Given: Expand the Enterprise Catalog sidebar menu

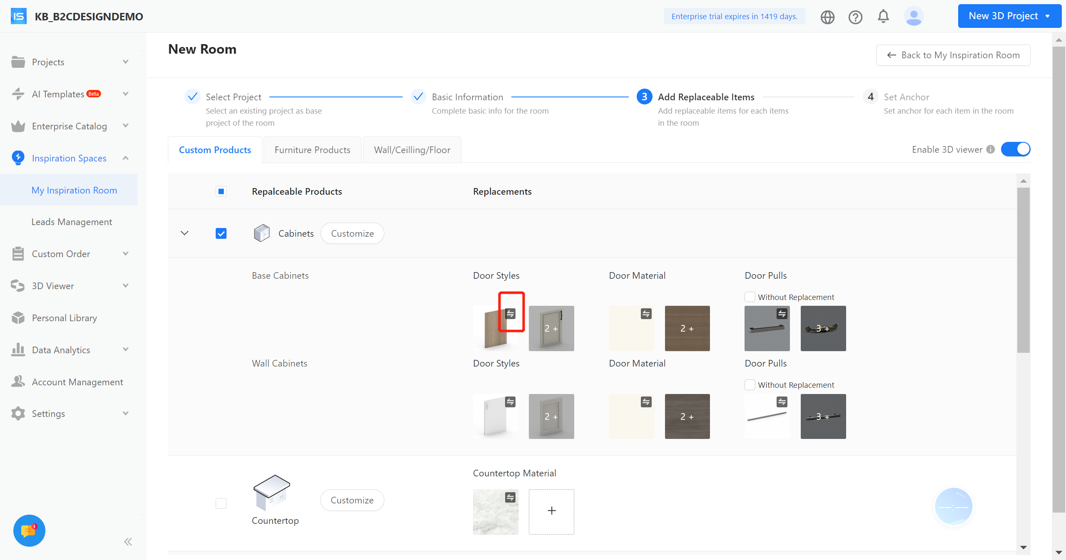Looking at the screenshot, I should pyautogui.click(x=69, y=126).
